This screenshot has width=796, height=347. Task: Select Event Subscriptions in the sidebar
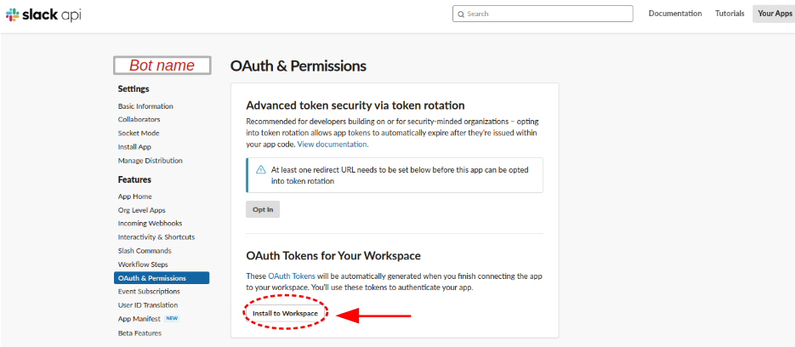[x=149, y=292]
